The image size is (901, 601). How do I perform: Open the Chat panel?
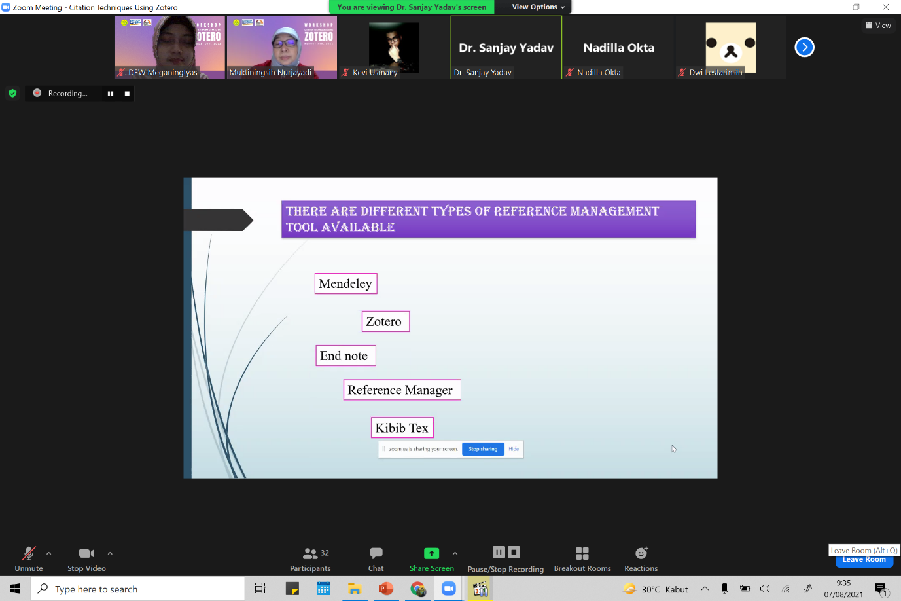pyautogui.click(x=376, y=558)
